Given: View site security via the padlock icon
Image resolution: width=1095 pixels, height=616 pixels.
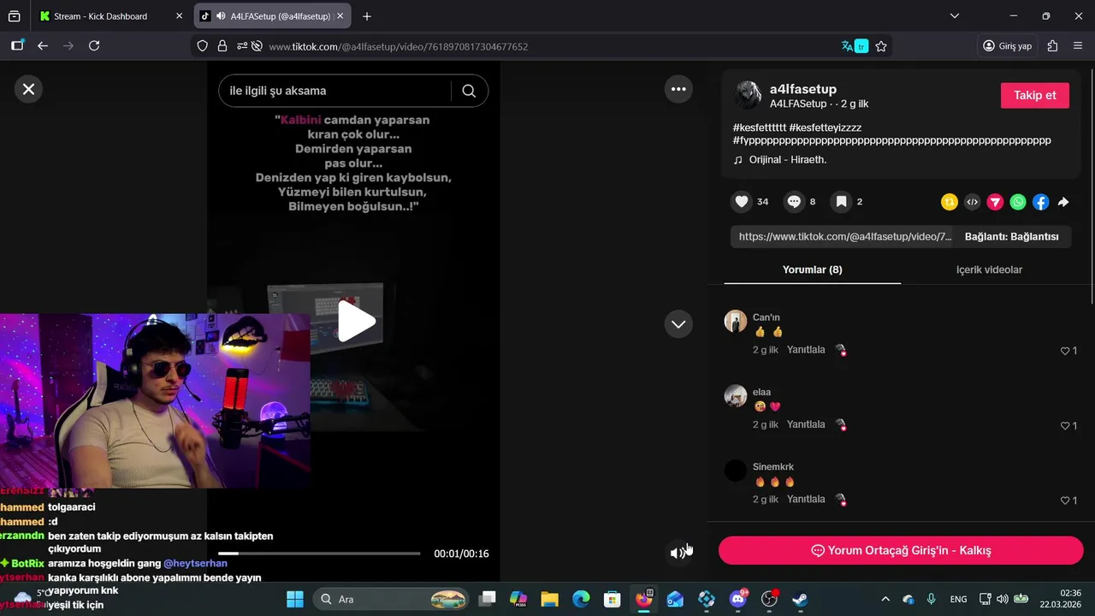Looking at the screenshot, I should click(222, 46).
